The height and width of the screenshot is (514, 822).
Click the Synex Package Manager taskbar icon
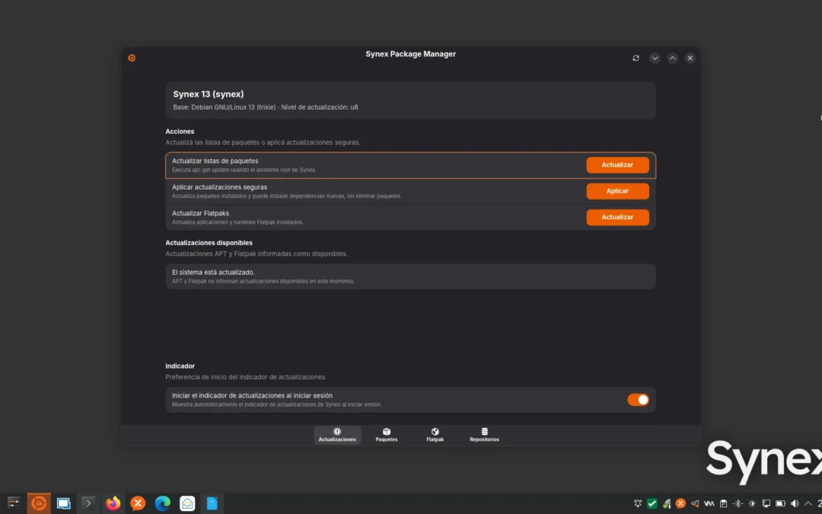(39, 503)
